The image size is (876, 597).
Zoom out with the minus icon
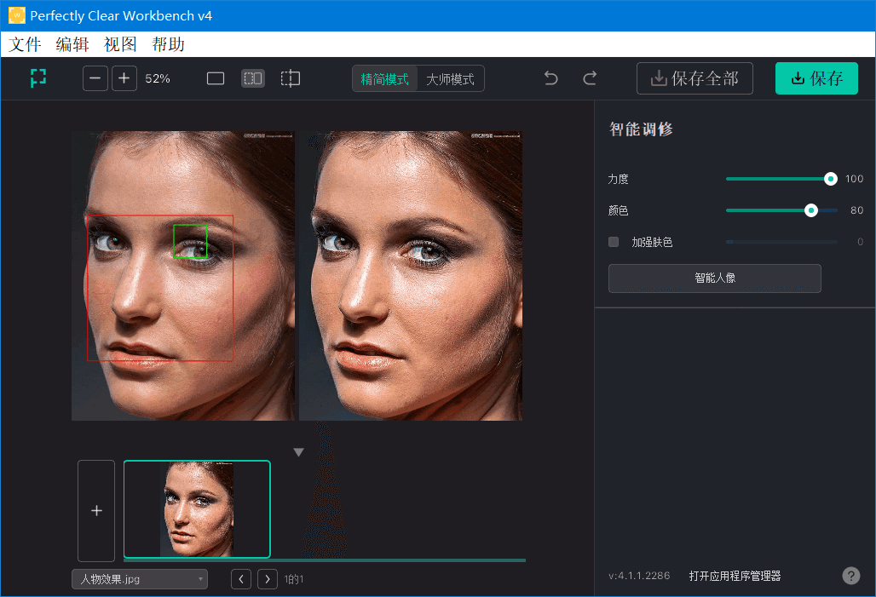click(x=95, y=77)
